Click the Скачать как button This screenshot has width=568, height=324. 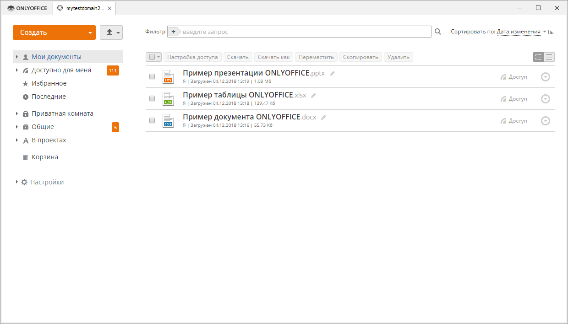pos(274,57)
